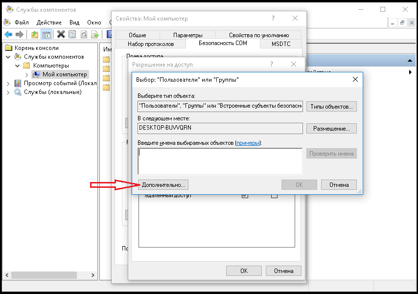
Task: Switch to the MSDTC tab
Action: tap(281, 44)
